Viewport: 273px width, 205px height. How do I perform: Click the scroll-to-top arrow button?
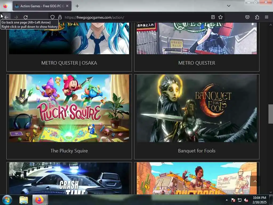(x=255, y=181)
